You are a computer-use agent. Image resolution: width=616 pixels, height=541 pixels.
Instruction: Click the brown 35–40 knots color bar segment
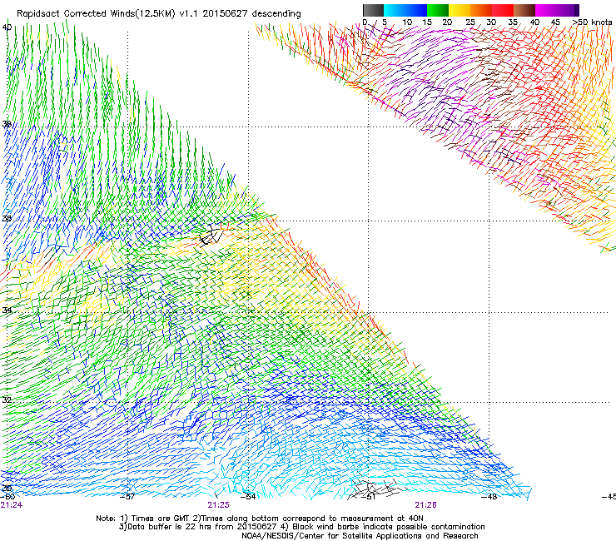[524, 10]
